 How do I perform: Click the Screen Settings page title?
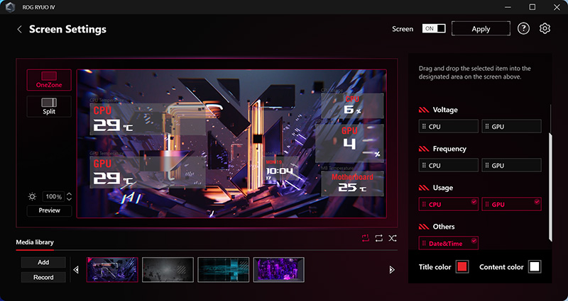tap(67, 29)
